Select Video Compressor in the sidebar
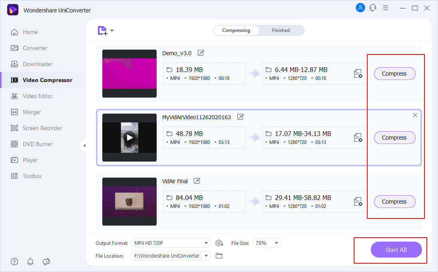The image size is (438, 272). point(47,80)
